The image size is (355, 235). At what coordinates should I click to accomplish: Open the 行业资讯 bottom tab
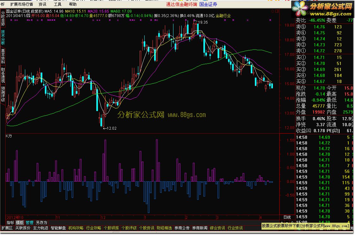coord(235,228)
